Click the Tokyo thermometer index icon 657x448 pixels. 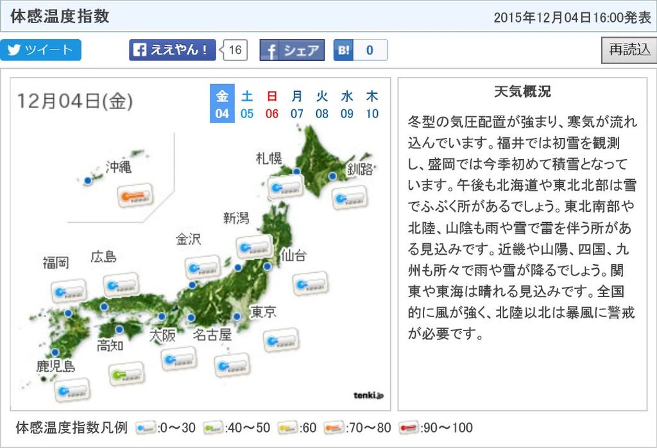click(x=280, y=341)
